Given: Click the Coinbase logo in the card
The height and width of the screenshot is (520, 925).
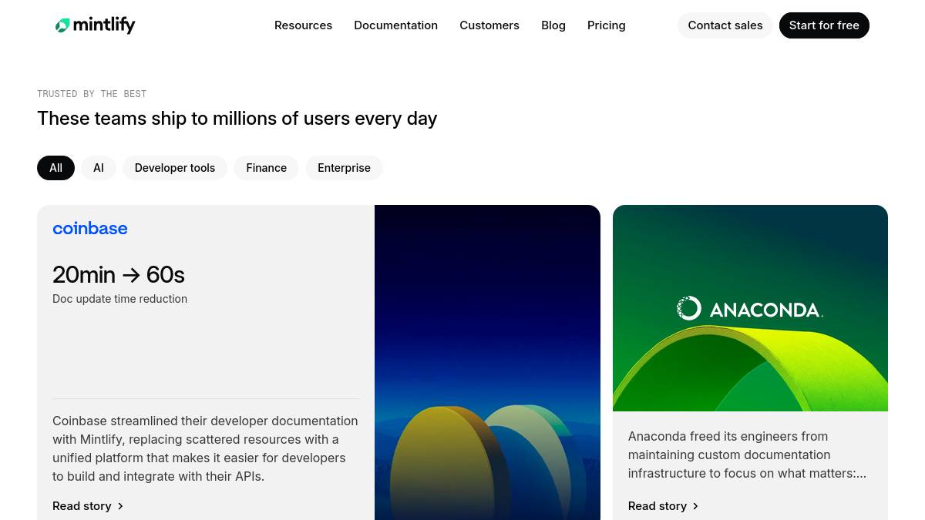Looking at the screenshot, I should pos(90,228).
